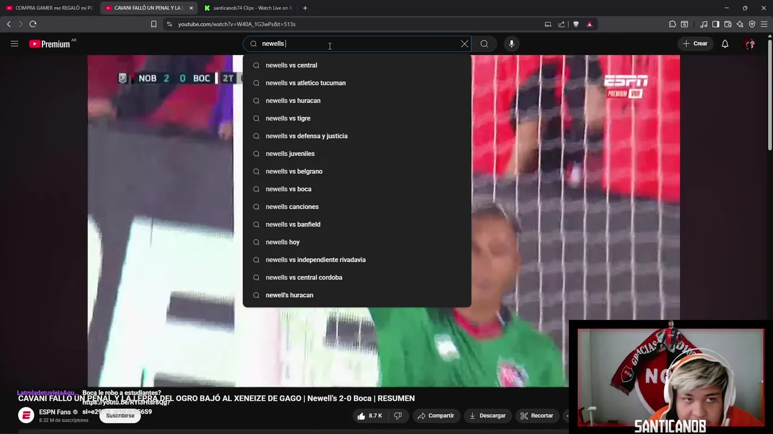Select suggestion newells vs huracan

357,101
